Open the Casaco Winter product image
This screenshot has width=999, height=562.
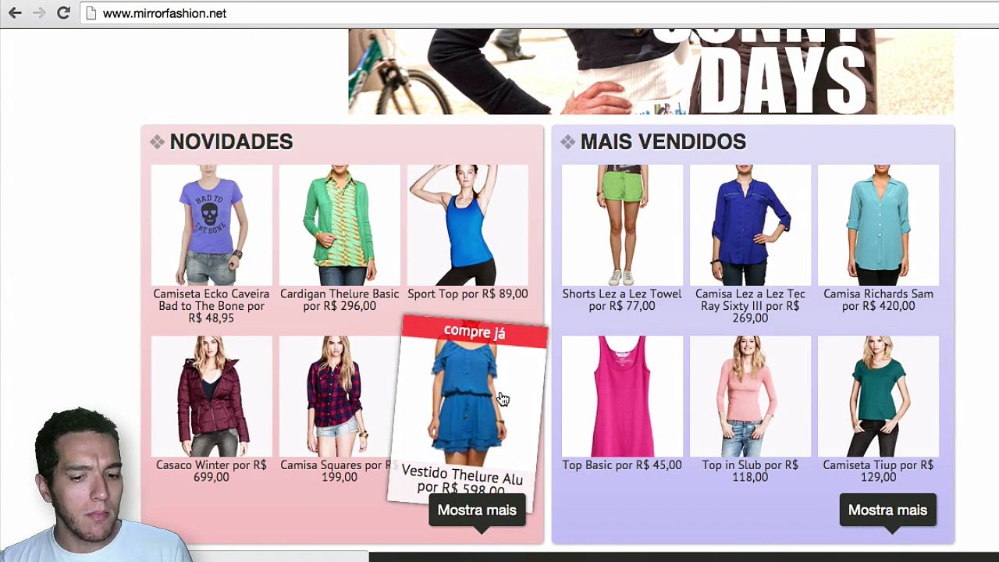pyautogui.click(x=212, y=397)
